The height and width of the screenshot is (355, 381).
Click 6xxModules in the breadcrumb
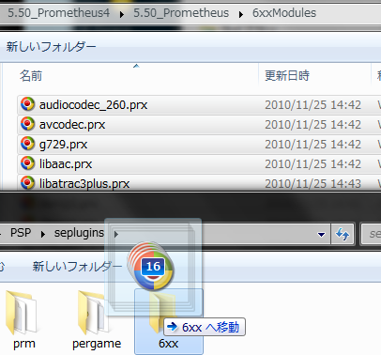tap(284, 13)
